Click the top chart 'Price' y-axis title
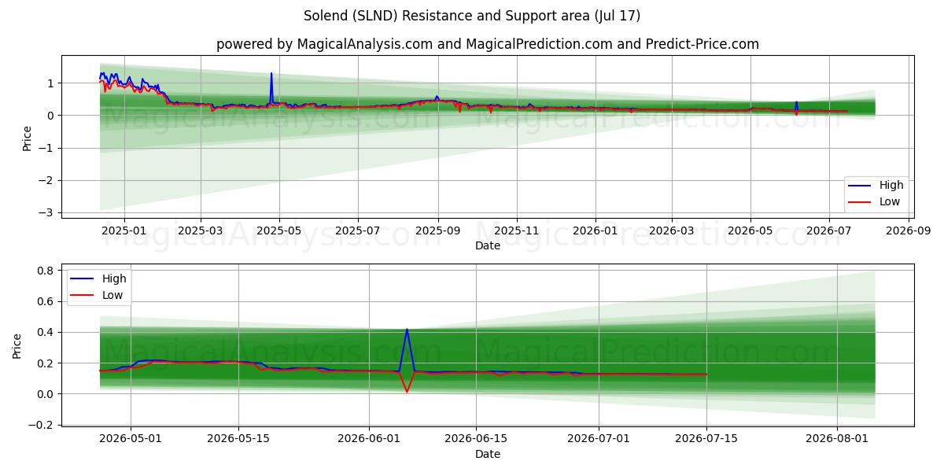The height and width of the screenshot is (472, 944). pyautogui.click(x=27, y=137)
